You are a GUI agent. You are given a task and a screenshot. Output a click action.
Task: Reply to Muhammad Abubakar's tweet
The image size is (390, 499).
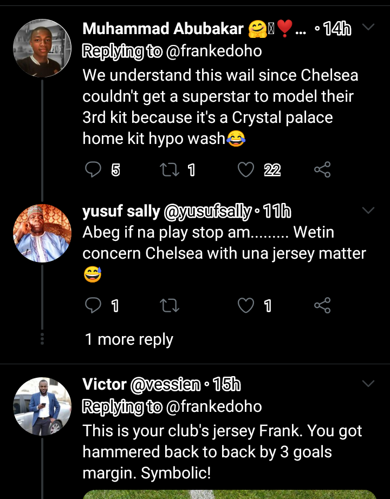tap(93, 169)
